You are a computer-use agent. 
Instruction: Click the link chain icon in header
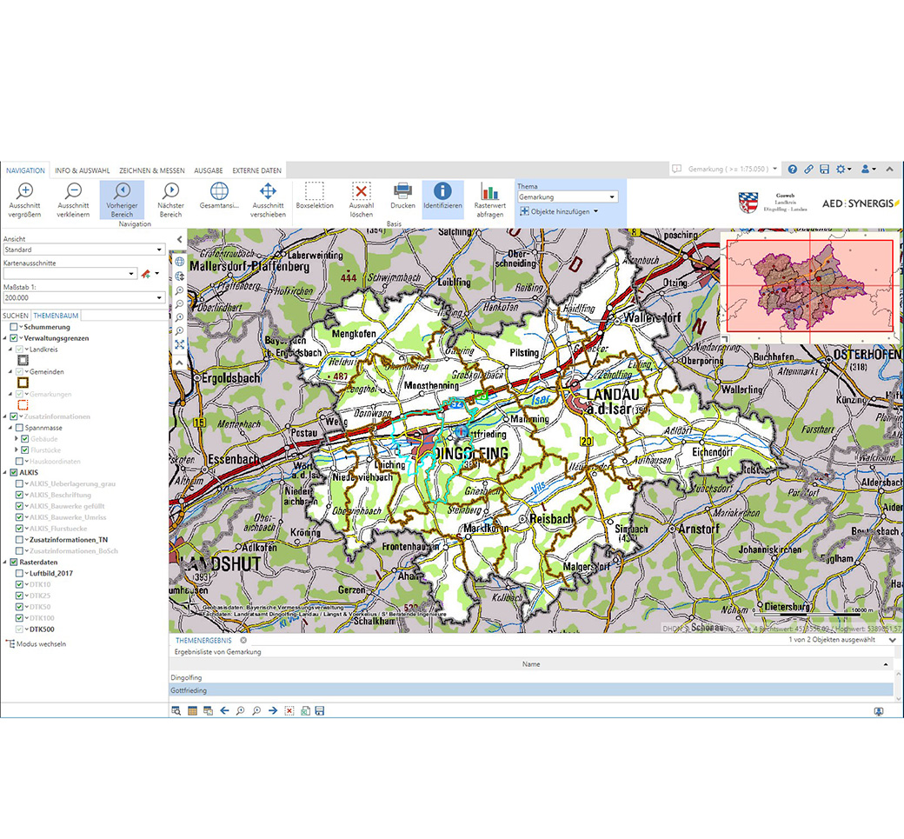click(x=809, y=169)
